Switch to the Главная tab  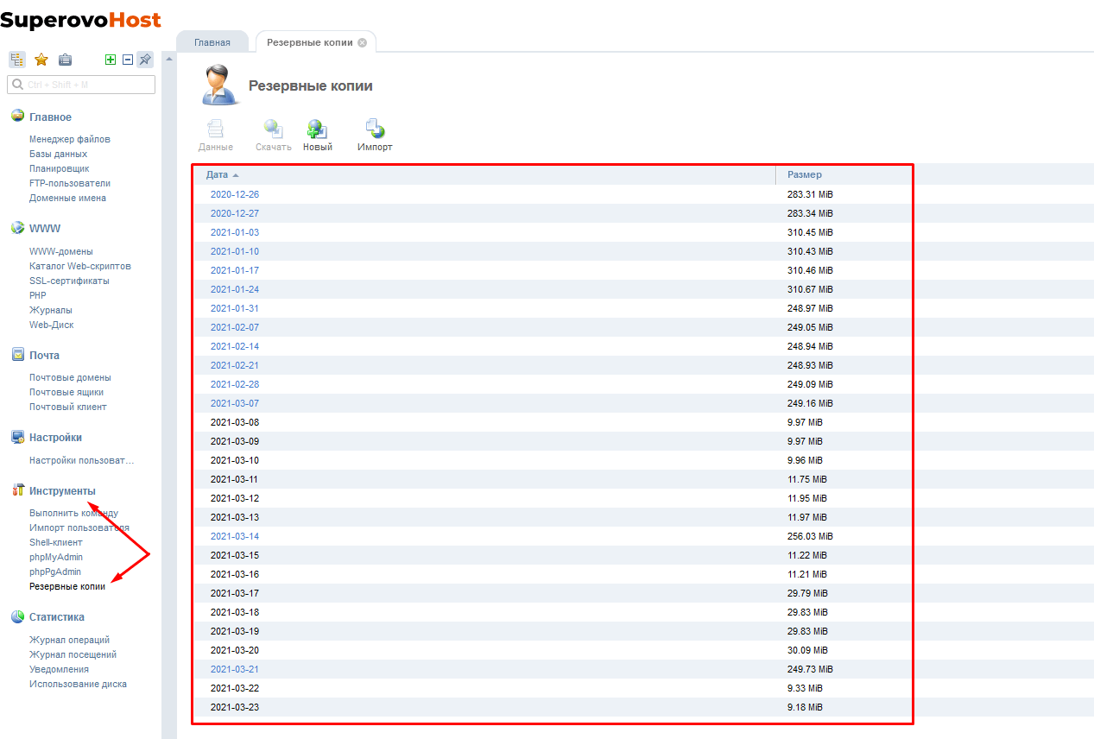[212, 42]
